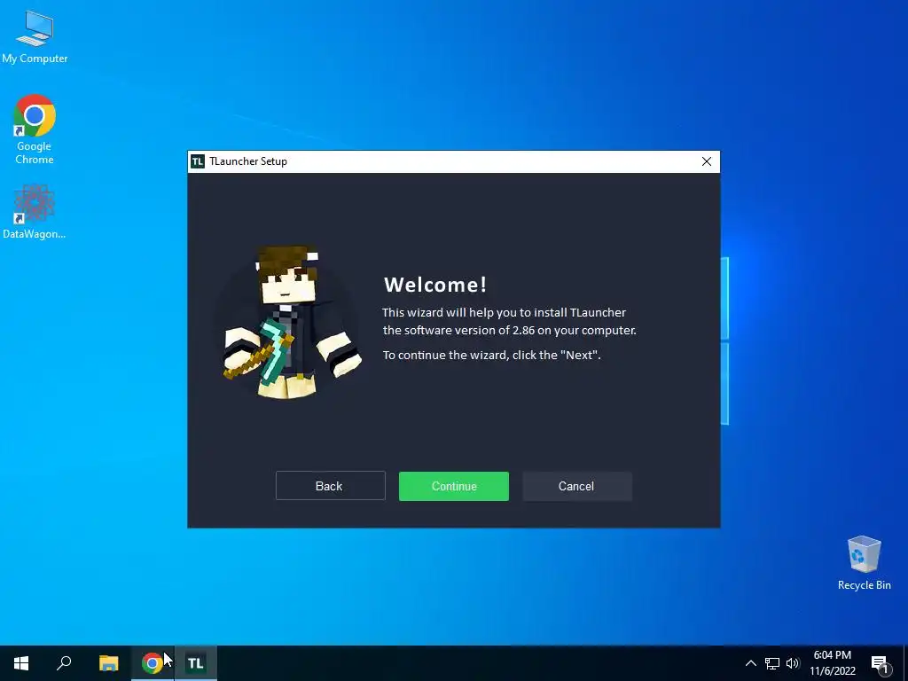Switch to Chrome in the taskbar
This screenshot has width=908, height=681.
tap(153, 663)
